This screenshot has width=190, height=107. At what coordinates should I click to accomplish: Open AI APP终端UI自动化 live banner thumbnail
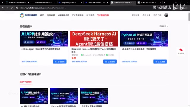coord(44,39)
